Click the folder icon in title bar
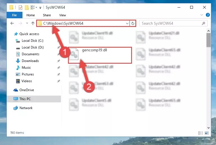This screenshot has width=216, height=145. tap(12, 7)
